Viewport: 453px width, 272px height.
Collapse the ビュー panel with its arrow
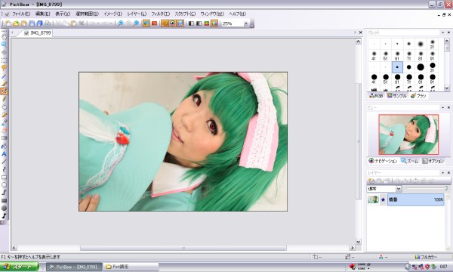pos(442,107)
